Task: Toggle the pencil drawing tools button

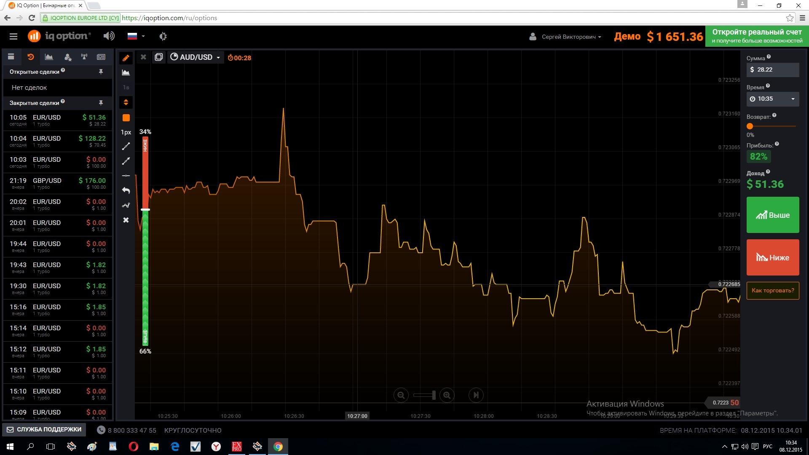Action: point(126,58)
